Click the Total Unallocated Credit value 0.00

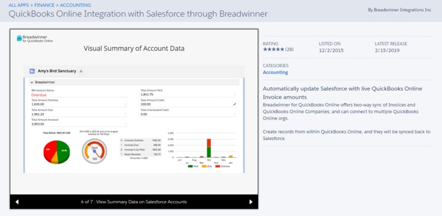click(143, 114)
